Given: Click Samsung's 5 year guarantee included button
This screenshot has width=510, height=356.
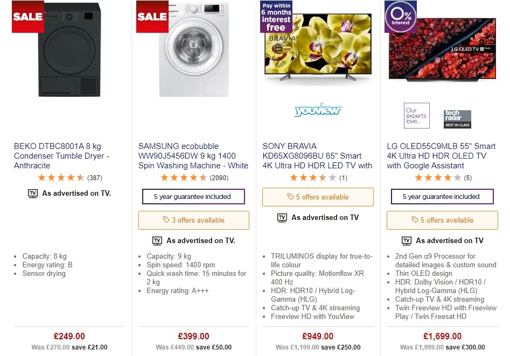Looking at the screenshot, I should coord(193,196).
